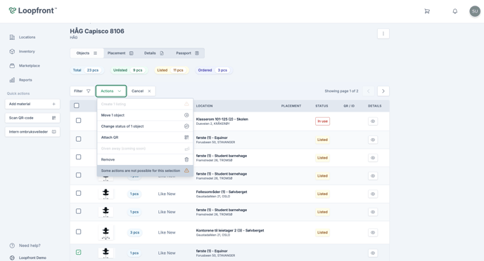This screenshot has height=261, width=484.
Task: Click the LOCATION column header
Action: [x=204, y=106]
